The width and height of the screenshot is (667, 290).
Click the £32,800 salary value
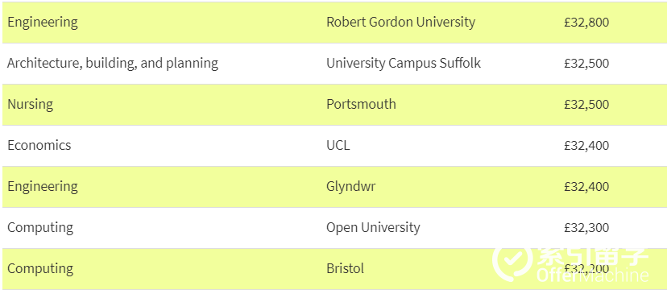pos(586,22)
